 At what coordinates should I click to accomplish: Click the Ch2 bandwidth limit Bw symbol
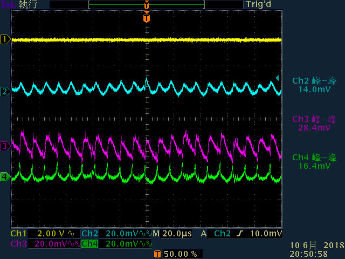pos(149,234)
